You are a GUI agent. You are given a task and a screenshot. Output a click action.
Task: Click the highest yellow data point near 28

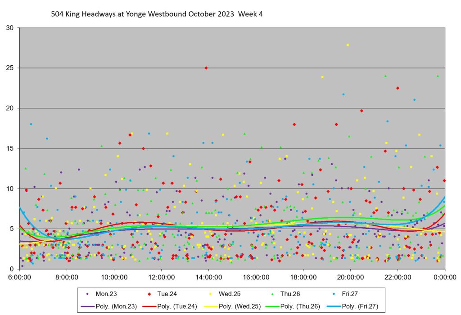click(x=348, y=45)
